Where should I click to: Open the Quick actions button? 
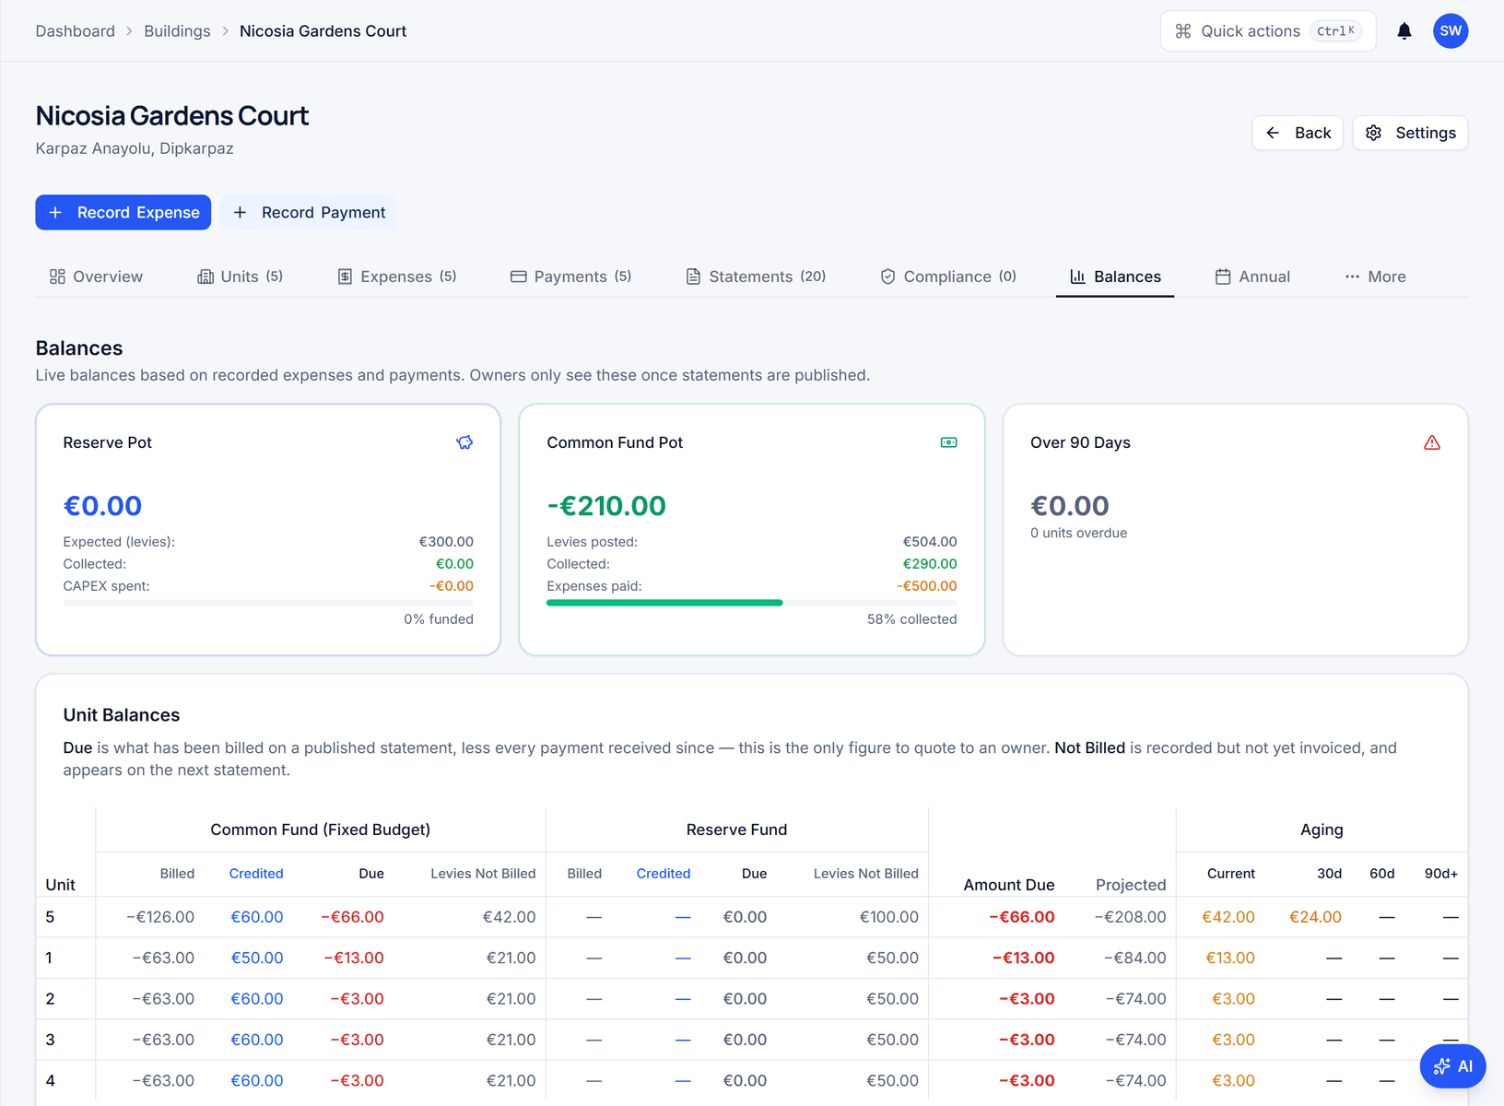coord(1268,31)
